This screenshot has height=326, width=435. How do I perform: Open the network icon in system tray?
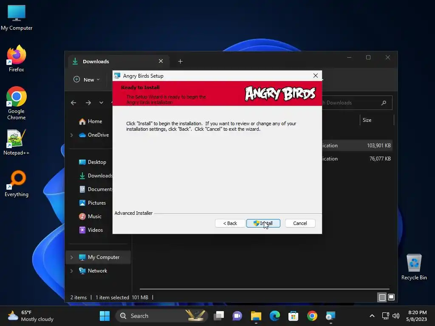tap(385, 316)
